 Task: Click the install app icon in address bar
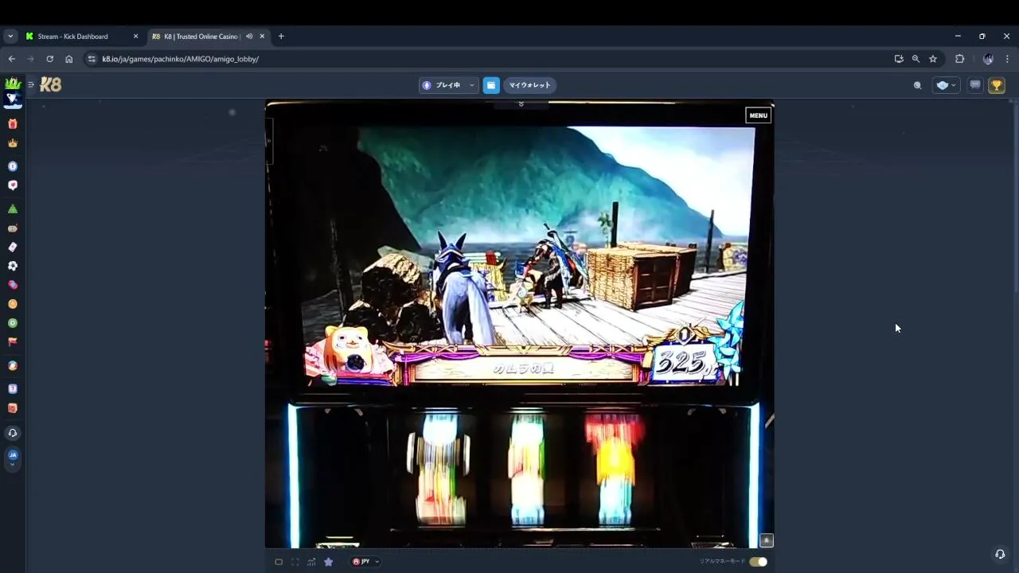pos(899,59)
